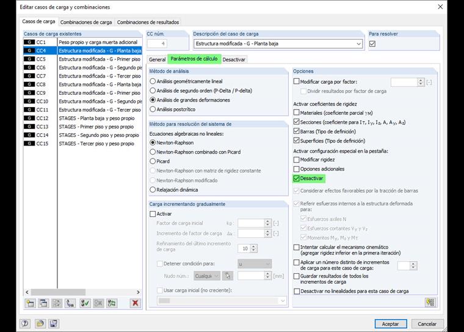Enable Modificar carga por factor

pyautogui.click(x=297, y=81)
